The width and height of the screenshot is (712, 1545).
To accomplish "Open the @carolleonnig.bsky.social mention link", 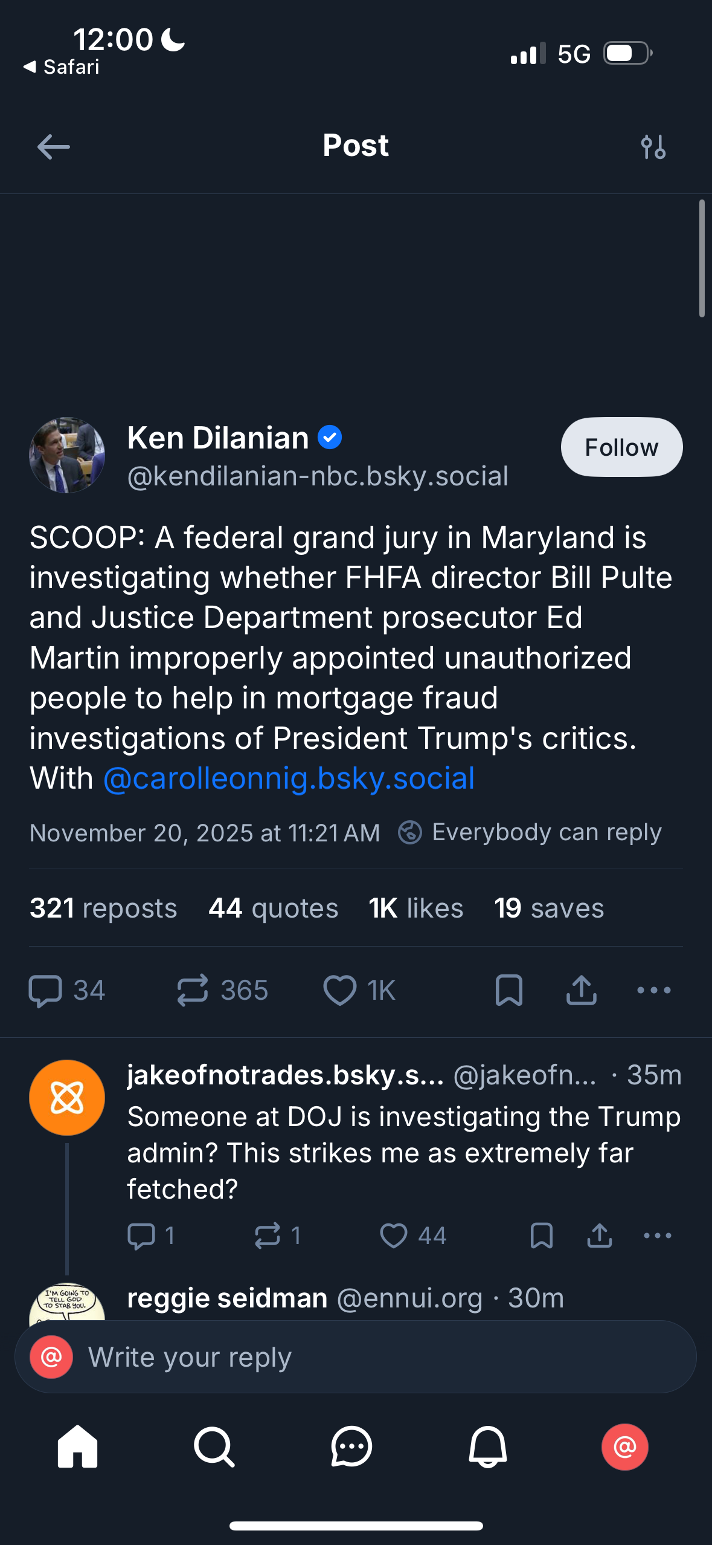I will (x=289, y=779).
